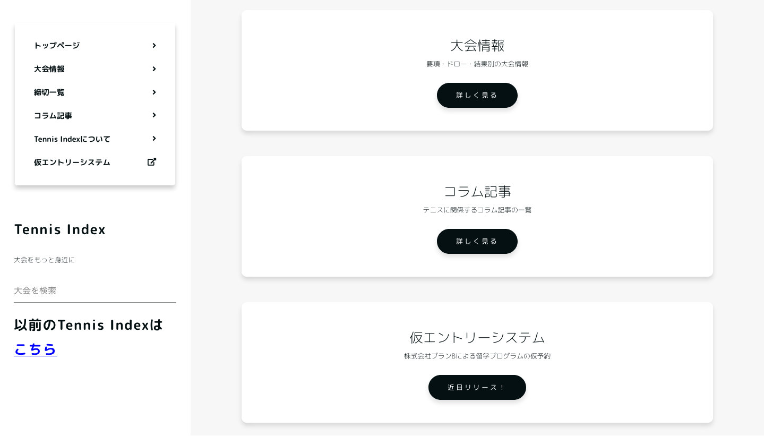Click chevron arrow next to コラム記事
Viewport: 764px width, 436px height.
coord(154,115)
